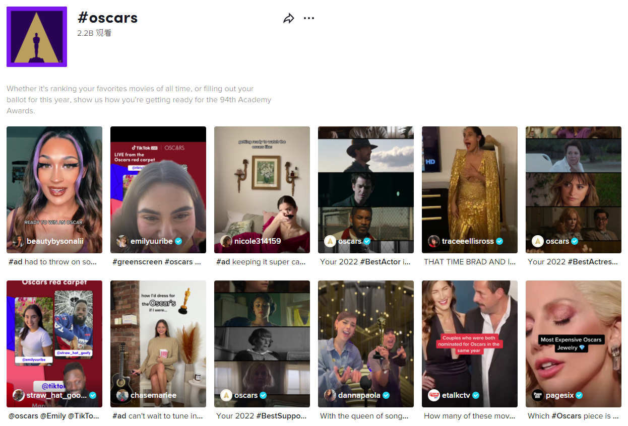This screenshot has width=628, height=426.
Task: Click the 94th Academy Awards description text
Action: tap(139, 100)
